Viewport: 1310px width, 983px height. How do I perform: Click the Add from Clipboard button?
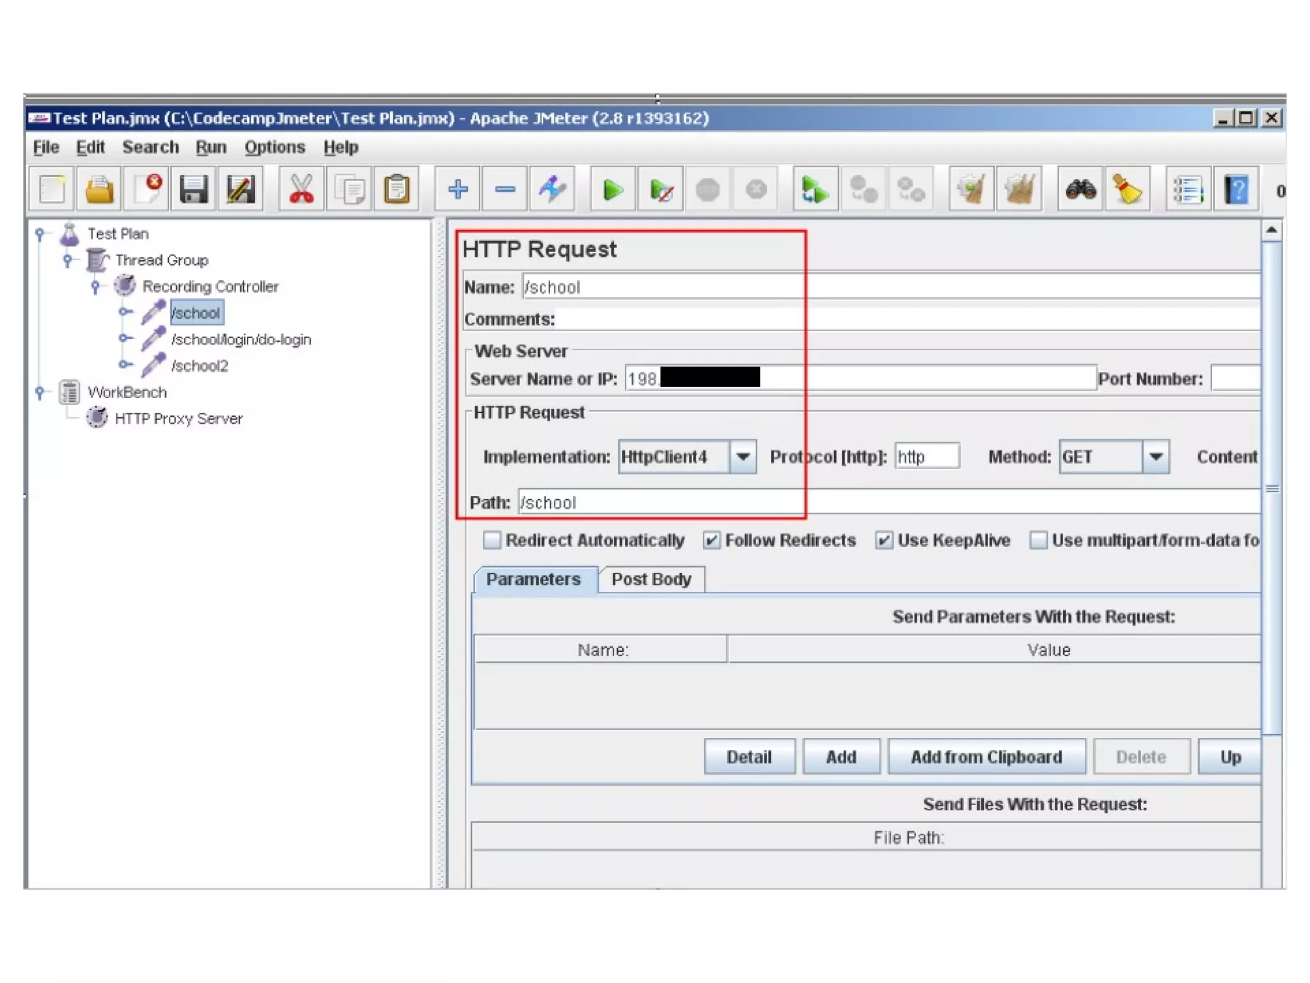[x=986, y=757]
